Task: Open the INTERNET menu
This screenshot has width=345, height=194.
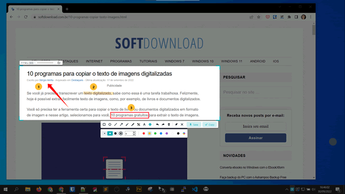Action: tap(94, 61)
